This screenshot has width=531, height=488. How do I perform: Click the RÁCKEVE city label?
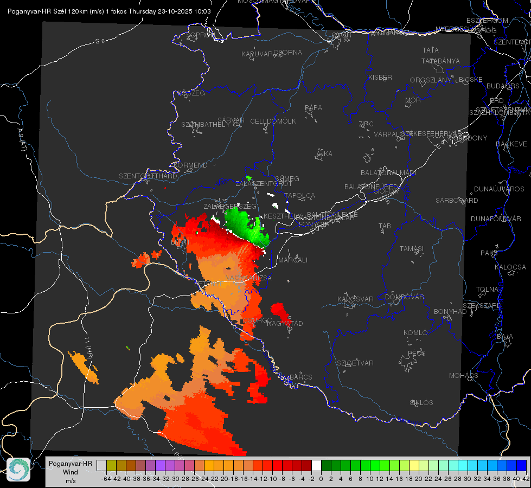pos(511,144)
